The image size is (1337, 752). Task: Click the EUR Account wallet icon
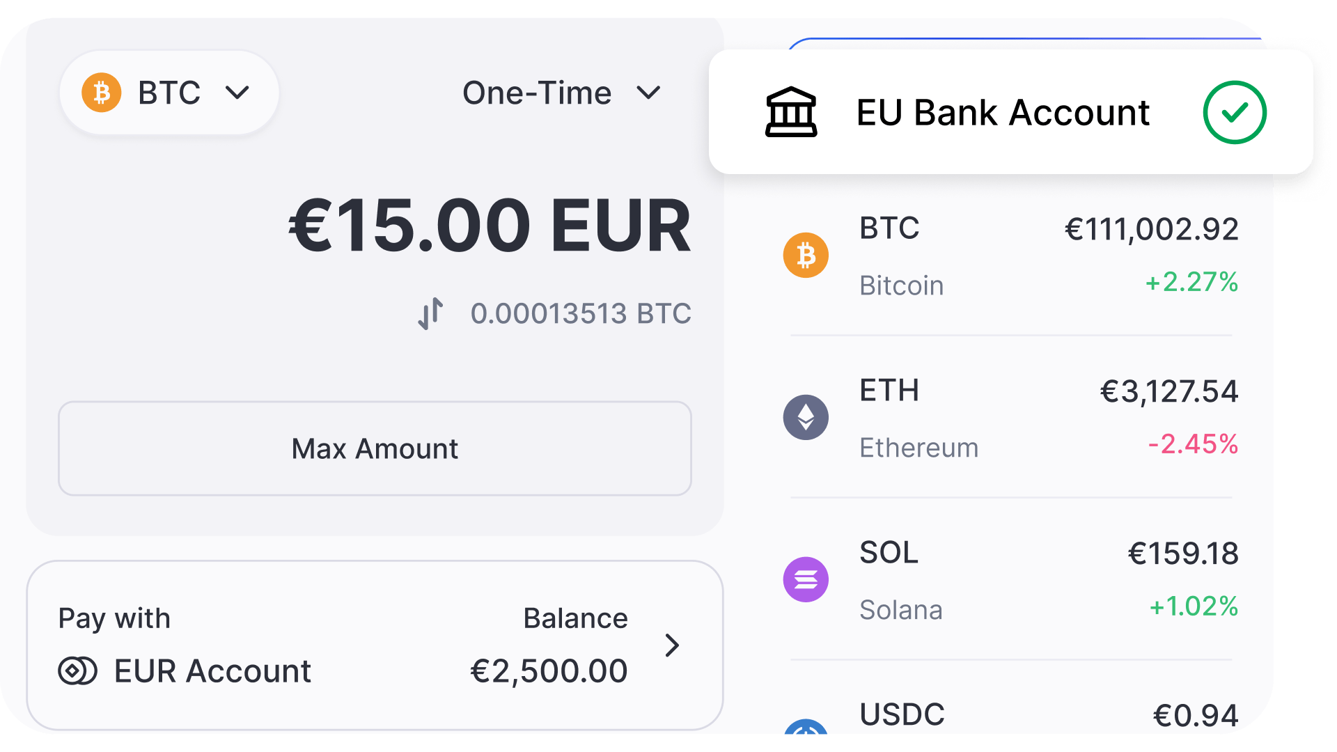point(77,671)
